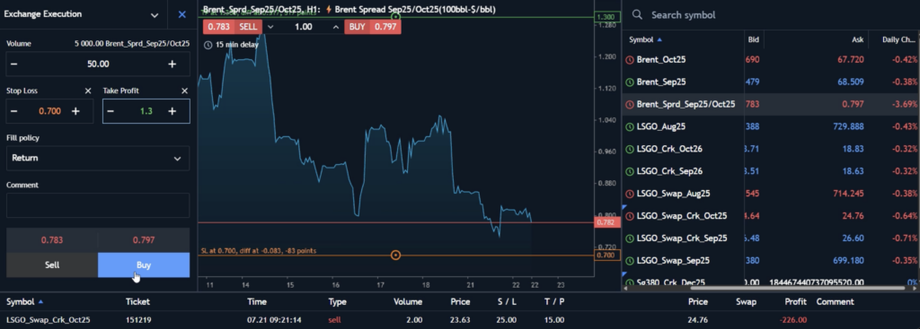The width and height of the screenshot is (920, 329).
Task: Focus the Comment text box
Action: [x=98, y=205]
